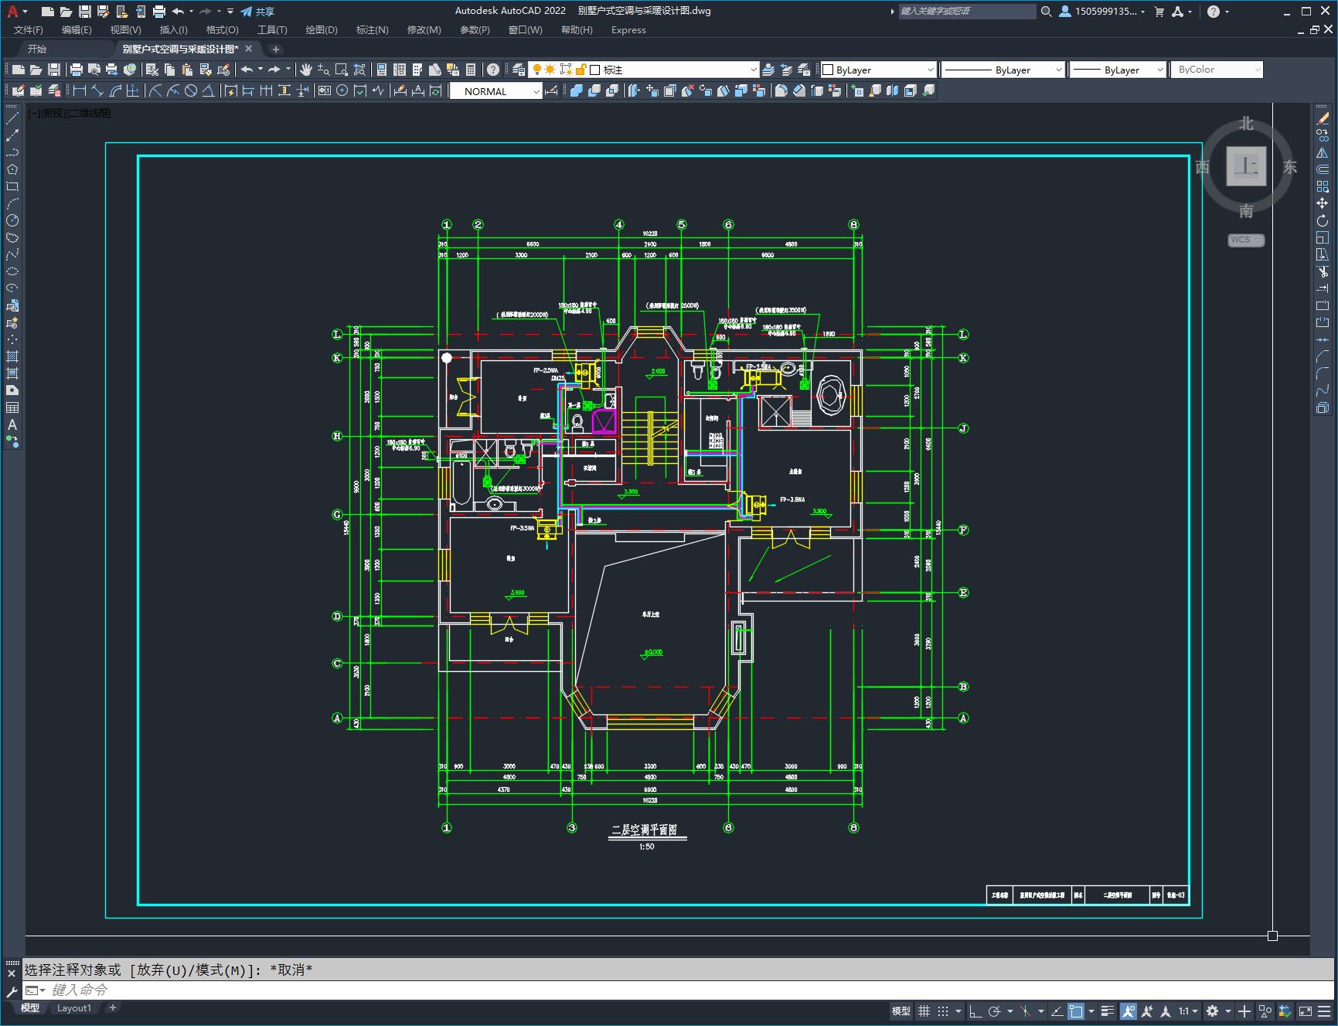Choose the Hatch tool in draw toolbar
The width and height of the screenshot is (1338, 1026).
[12, 356]
